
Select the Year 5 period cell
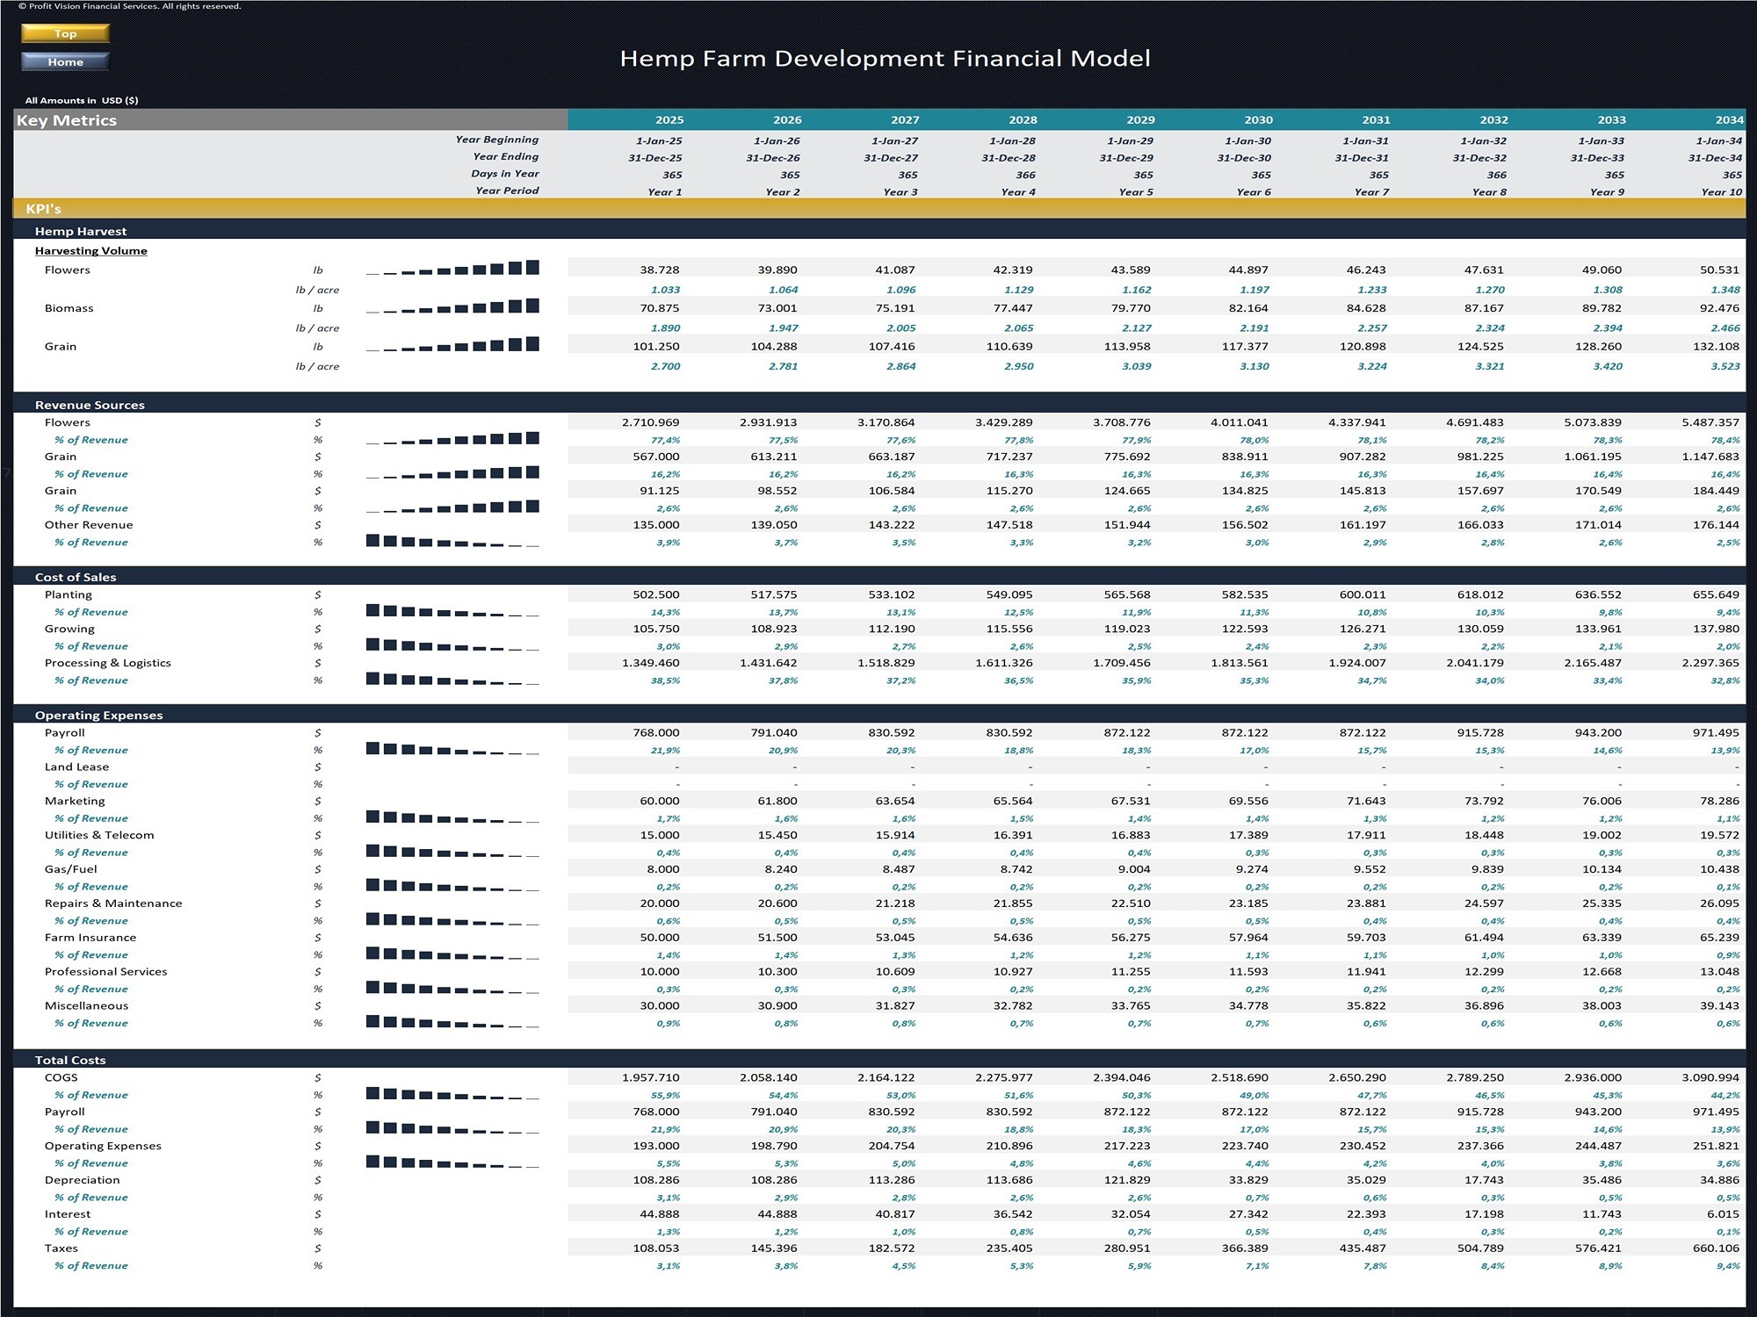(x=1136, y=192)
